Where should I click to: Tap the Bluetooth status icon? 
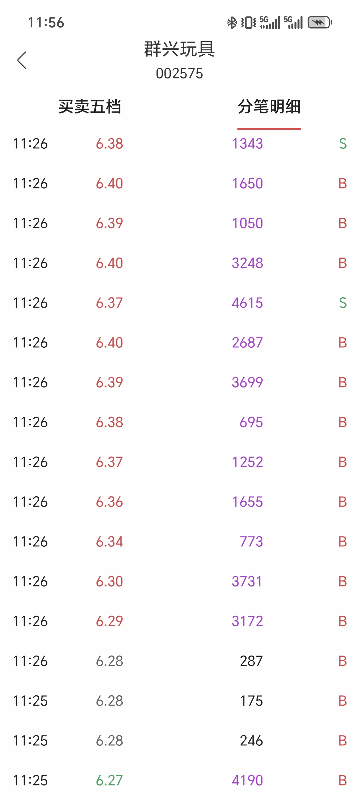point(232,22)
